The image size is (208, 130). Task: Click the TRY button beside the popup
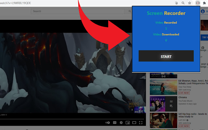(x=204, y=38)
